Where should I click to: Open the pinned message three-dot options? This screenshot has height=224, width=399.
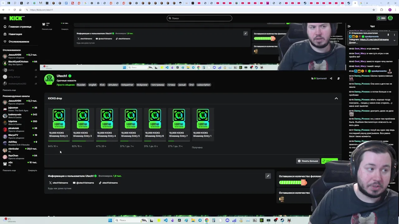click(394, 35)
